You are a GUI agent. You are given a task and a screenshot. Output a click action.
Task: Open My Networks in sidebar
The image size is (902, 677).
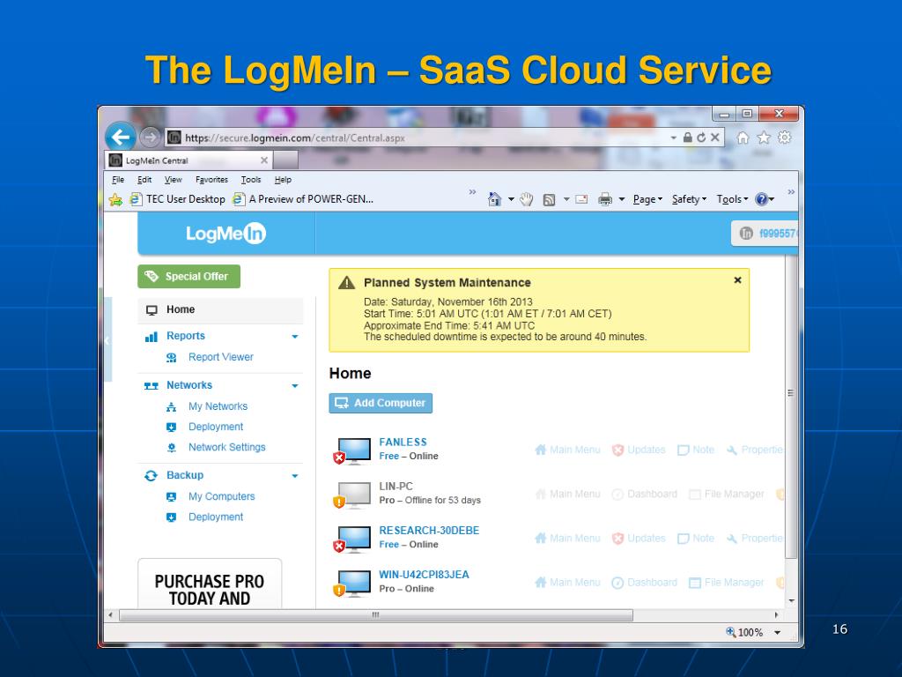(218, 406)
